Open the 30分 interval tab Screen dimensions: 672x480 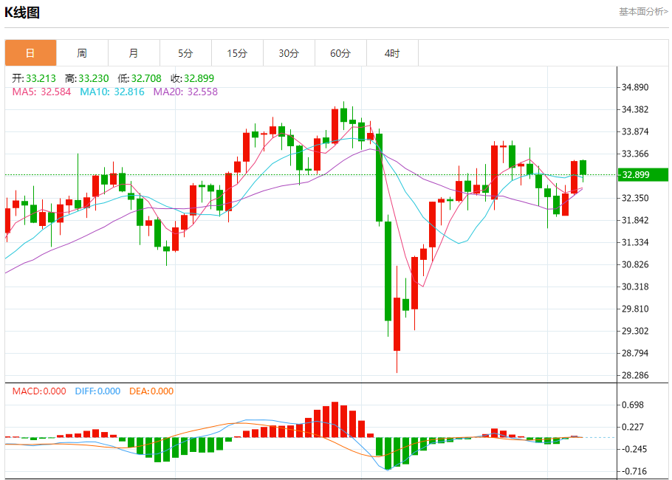[289, 53]
